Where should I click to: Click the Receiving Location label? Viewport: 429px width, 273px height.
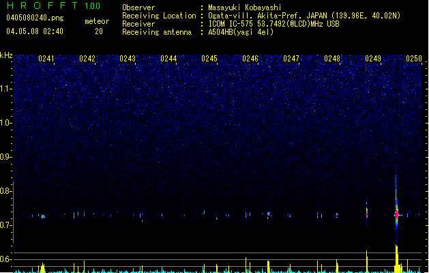click(159, 16)
